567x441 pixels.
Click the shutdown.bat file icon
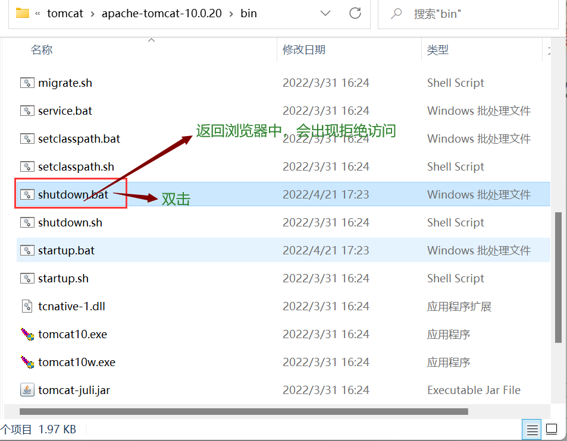tap(27, 194)
